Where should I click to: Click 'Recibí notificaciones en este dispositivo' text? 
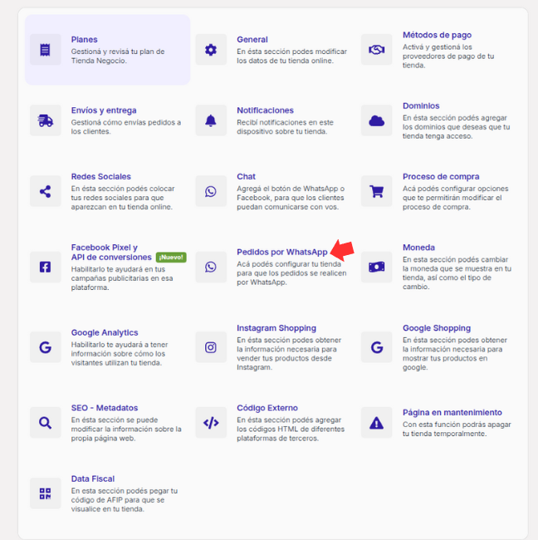pos(285,127)
